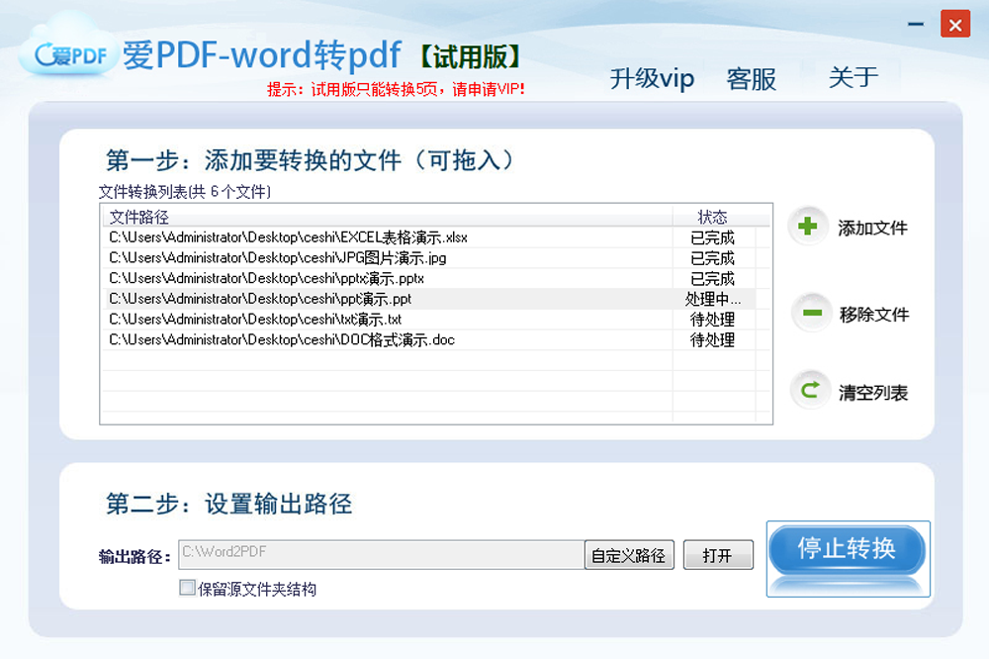Open the 客服 menu
The image size is (989, 659).
[751, 79]
